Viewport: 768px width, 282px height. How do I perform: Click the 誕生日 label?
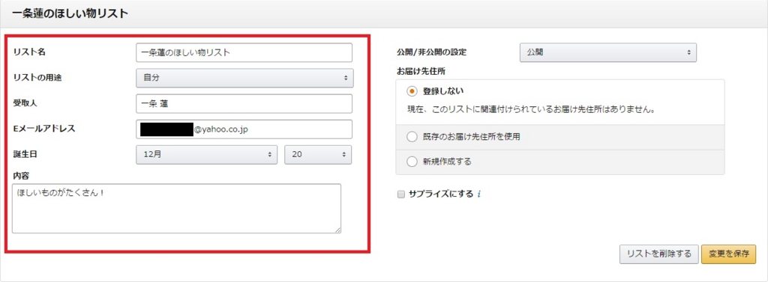click(x=25, y=154)
